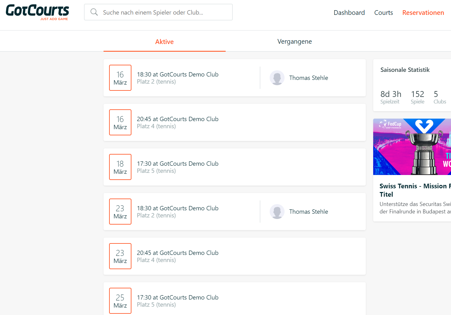Click the 16 März date badge for 20:45
This screenshot has width=451, height=315.
pos(120,122)
